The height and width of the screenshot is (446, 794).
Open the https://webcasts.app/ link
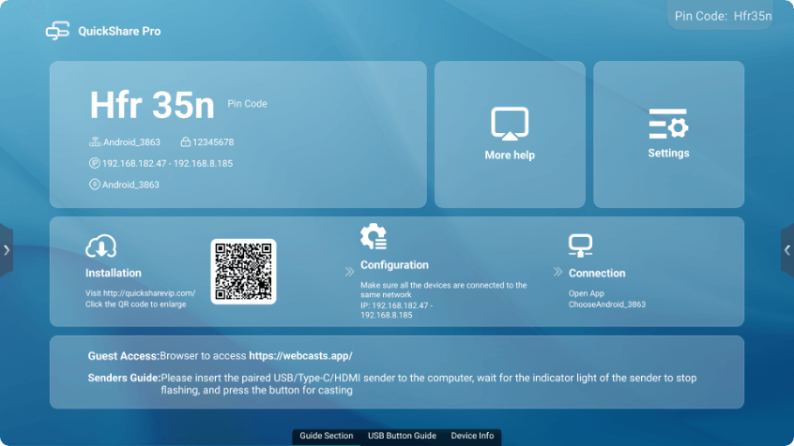coord(300,356)
